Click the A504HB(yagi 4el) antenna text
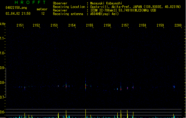 click(104, 14)
